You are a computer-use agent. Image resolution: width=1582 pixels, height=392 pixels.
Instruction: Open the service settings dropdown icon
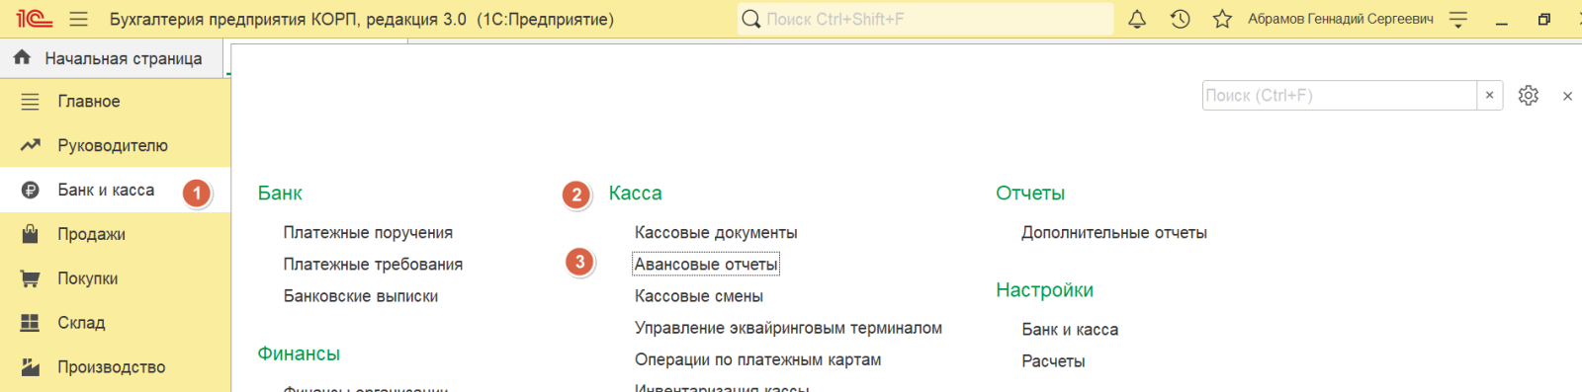[1458, 19]
